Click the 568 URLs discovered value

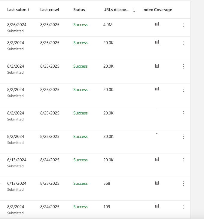pos(107,183)
